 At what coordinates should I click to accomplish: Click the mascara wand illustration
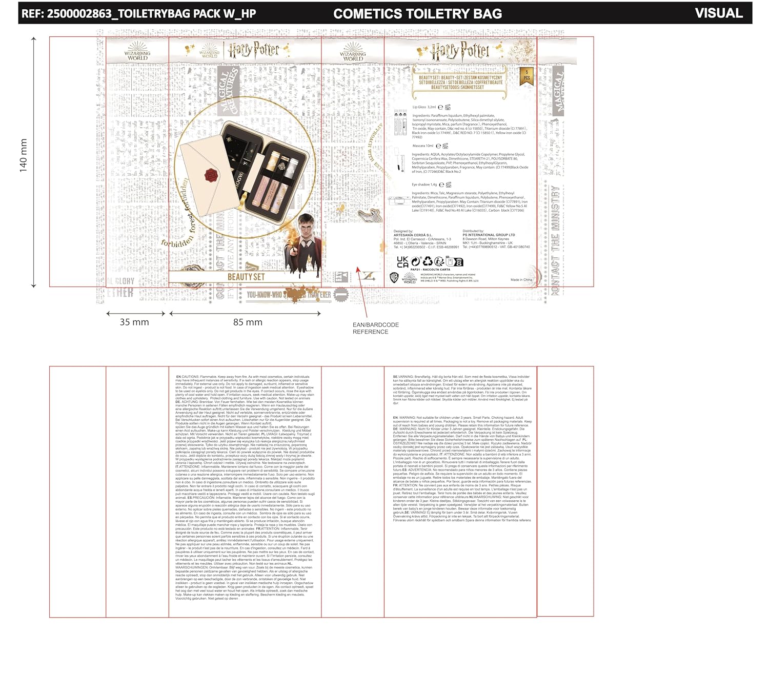pos(399,159)
